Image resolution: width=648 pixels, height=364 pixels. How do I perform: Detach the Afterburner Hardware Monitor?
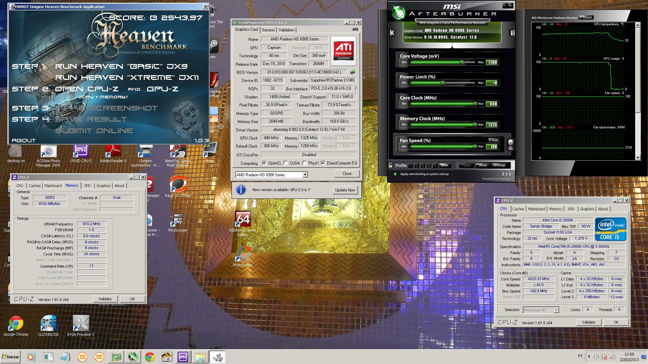click(x=586, y=18)
